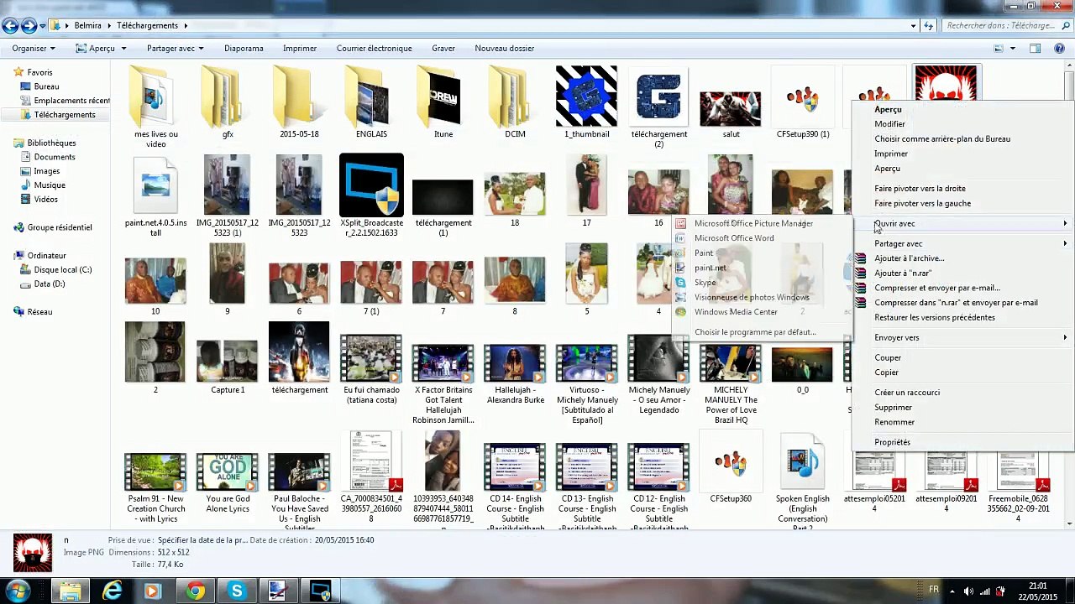Launch Google Chrome from the taskbar
The image size is (1075, 604).
195,591
